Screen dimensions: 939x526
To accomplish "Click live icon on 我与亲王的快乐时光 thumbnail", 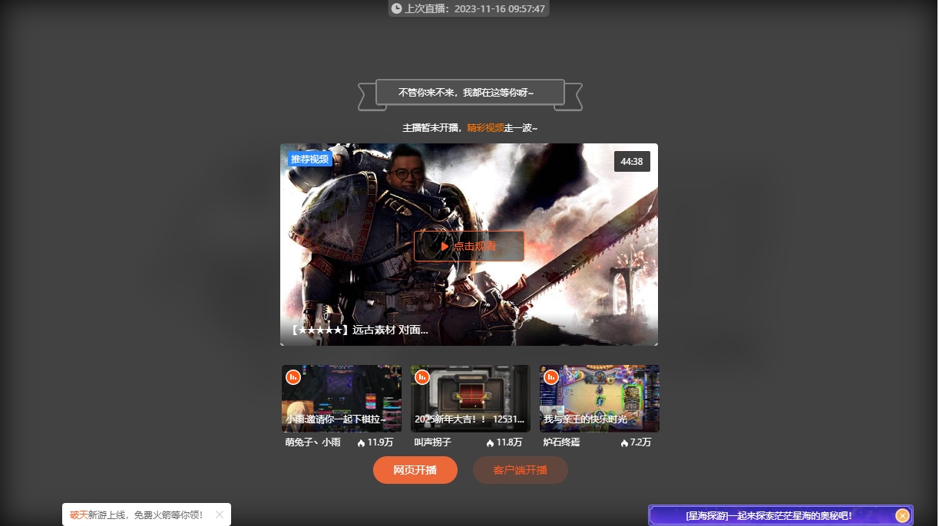I will (551, 376).
